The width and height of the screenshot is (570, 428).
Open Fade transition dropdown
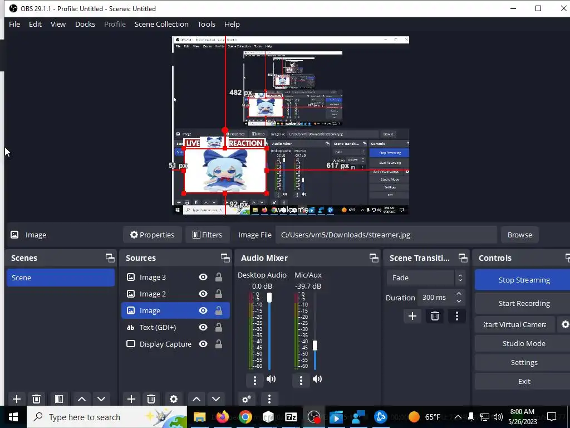426,278
